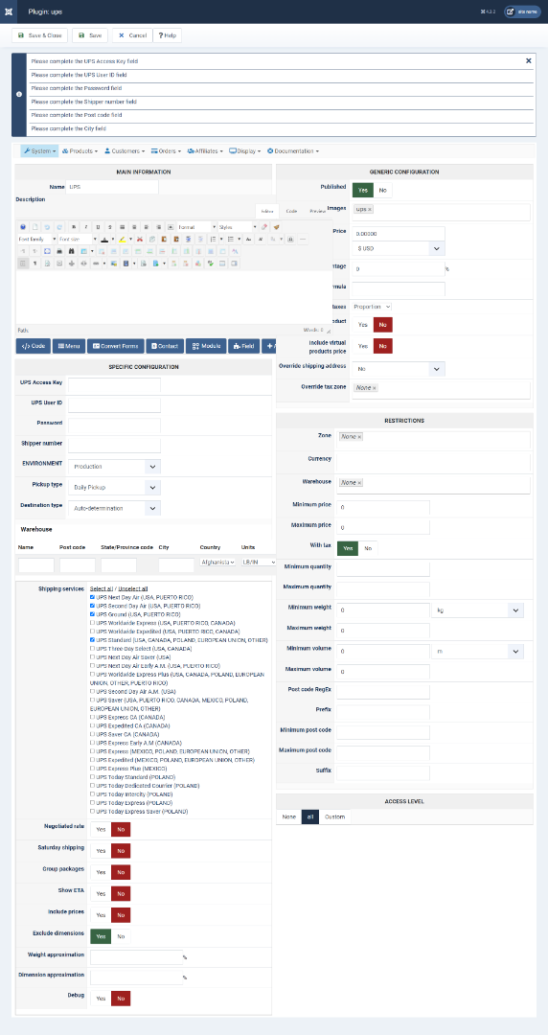Open the ENVIRONMENT Production dropdown

point(114,466)
